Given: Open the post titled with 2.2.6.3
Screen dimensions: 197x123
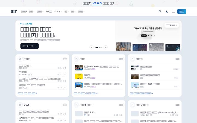Looking at the screenshot, I should [89, 112].
